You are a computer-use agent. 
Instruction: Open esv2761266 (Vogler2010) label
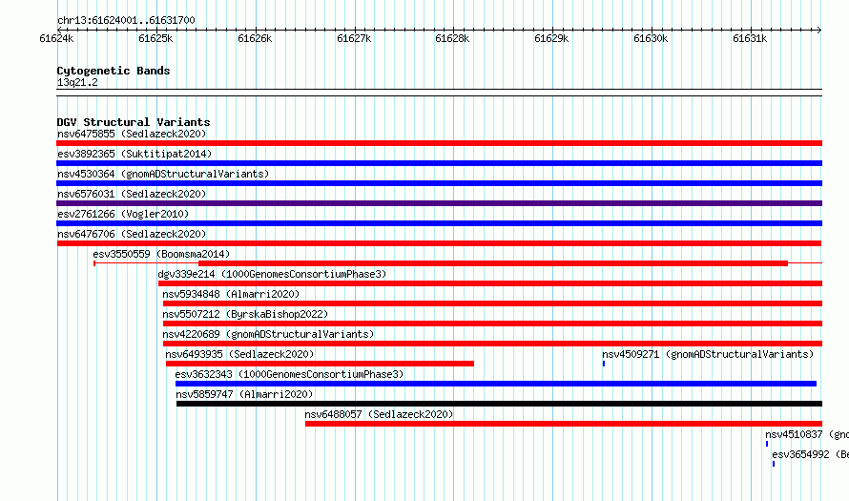click(x=123, y=214)
